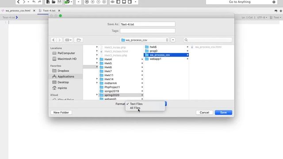
Task: Open a file using the folder toolbar icon
Action: point(54,2)
